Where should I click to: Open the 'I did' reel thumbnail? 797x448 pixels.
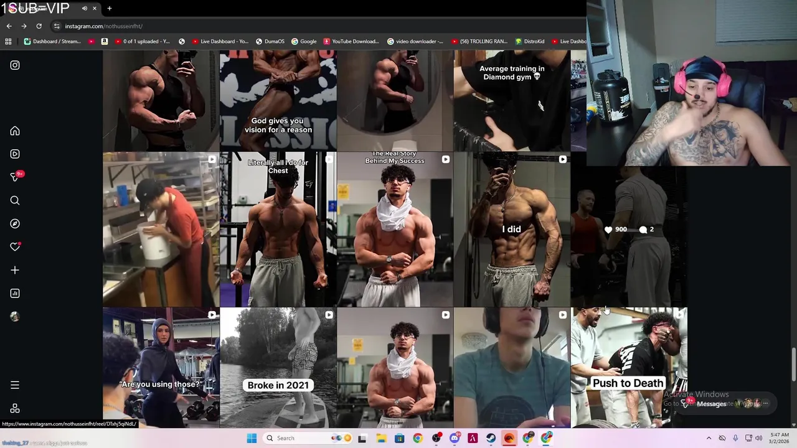[x=512, y=230]
